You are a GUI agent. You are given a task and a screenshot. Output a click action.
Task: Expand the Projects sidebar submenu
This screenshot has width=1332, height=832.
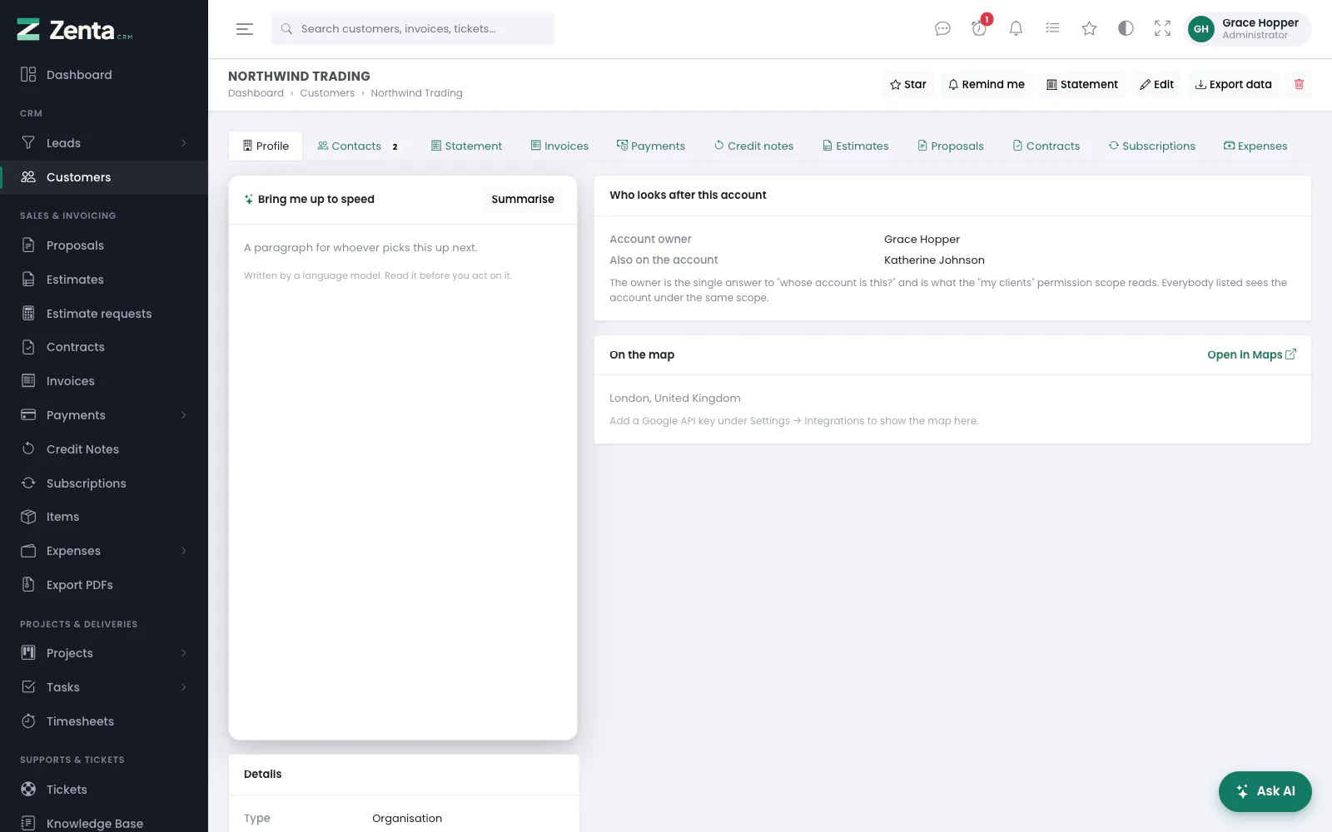[183, 653]
